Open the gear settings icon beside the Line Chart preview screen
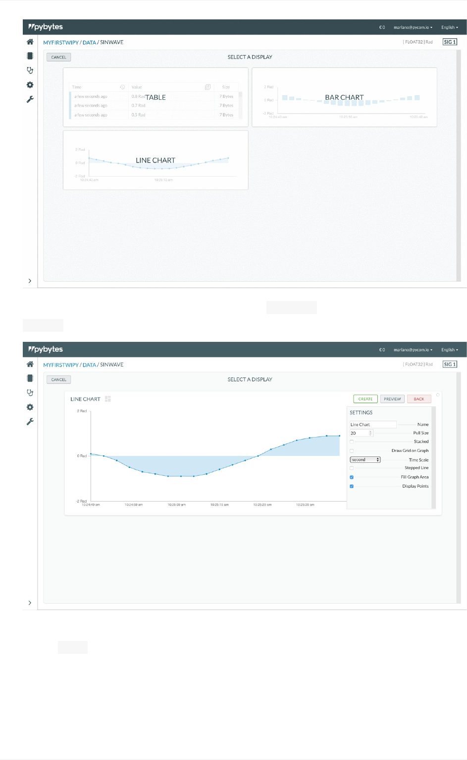The width and height of the screenshot is (467, 760). coord(30,407)
